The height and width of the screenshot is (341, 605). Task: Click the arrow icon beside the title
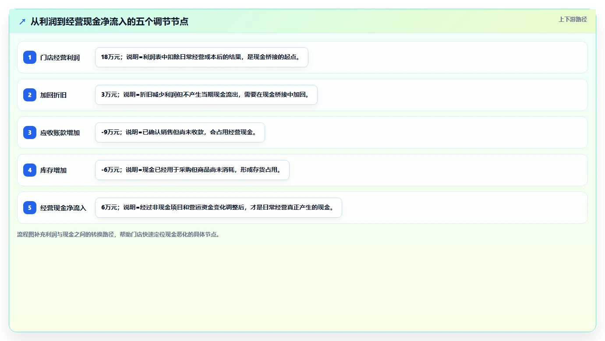tap(22, 21)
